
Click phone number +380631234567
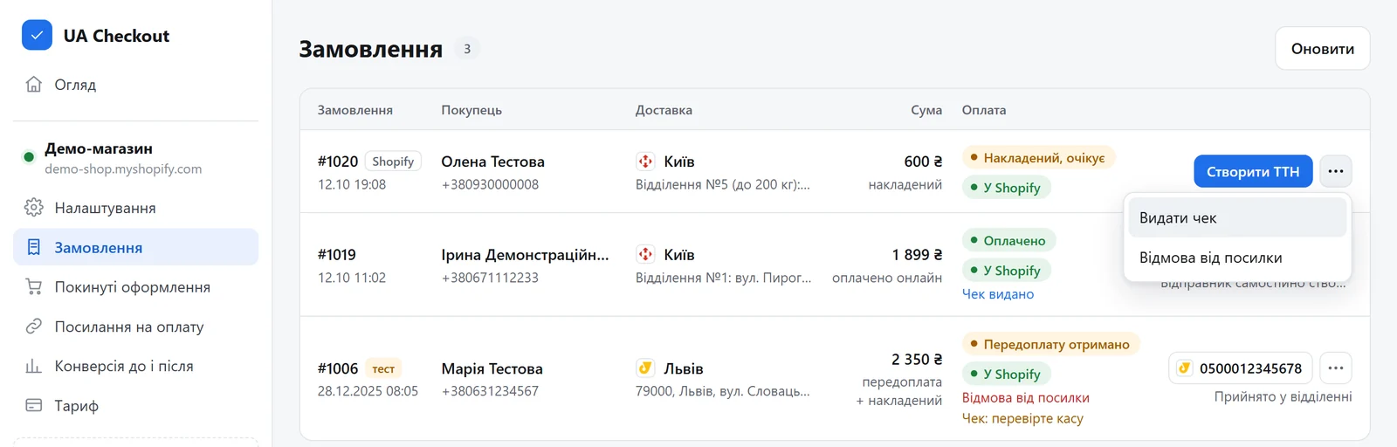pyautogui.click(x=490, y=391)
